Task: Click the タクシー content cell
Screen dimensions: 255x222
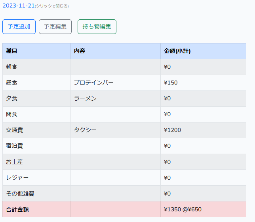Action: tap(85, 130)
